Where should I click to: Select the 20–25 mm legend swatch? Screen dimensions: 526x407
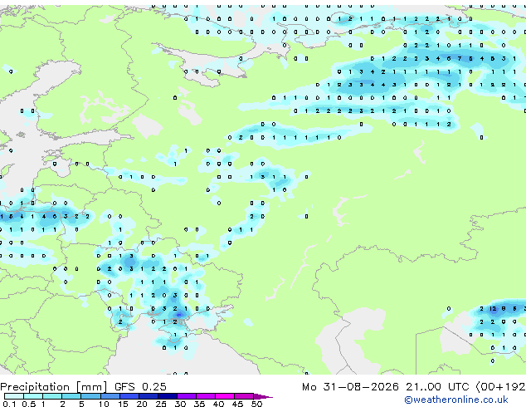(149, 396)
